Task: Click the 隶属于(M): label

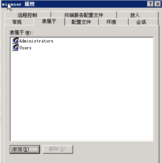Action: (21, 33)
